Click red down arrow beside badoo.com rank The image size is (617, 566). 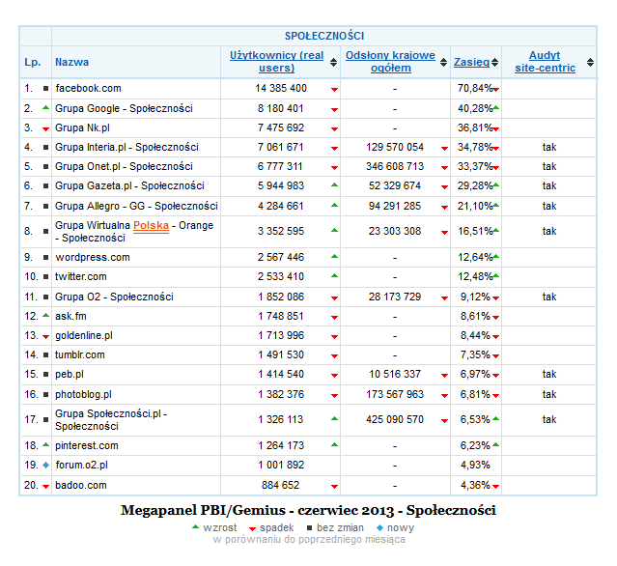(45, 486)
